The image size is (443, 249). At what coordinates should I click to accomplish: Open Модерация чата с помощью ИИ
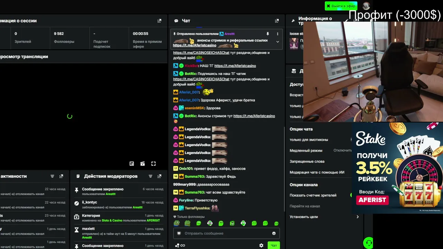click(x=317, y=172)
